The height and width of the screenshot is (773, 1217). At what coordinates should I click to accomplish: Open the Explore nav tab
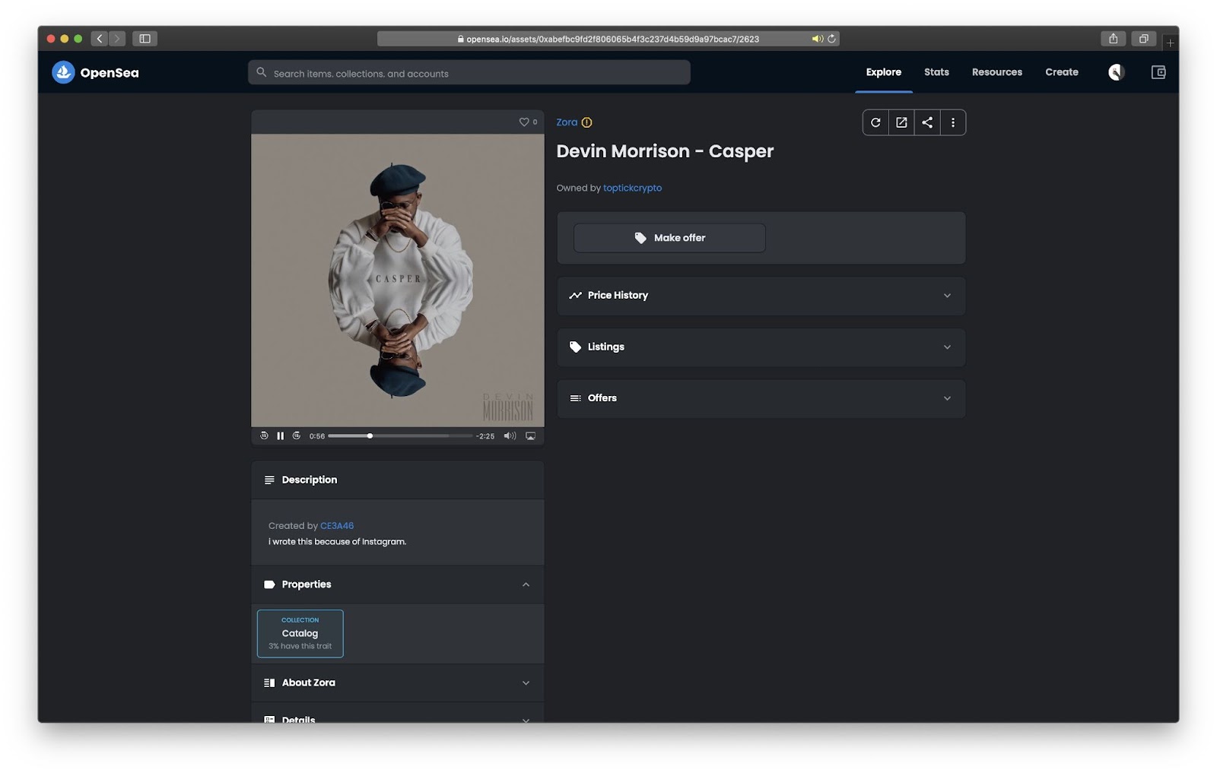[x=884, y=72]
